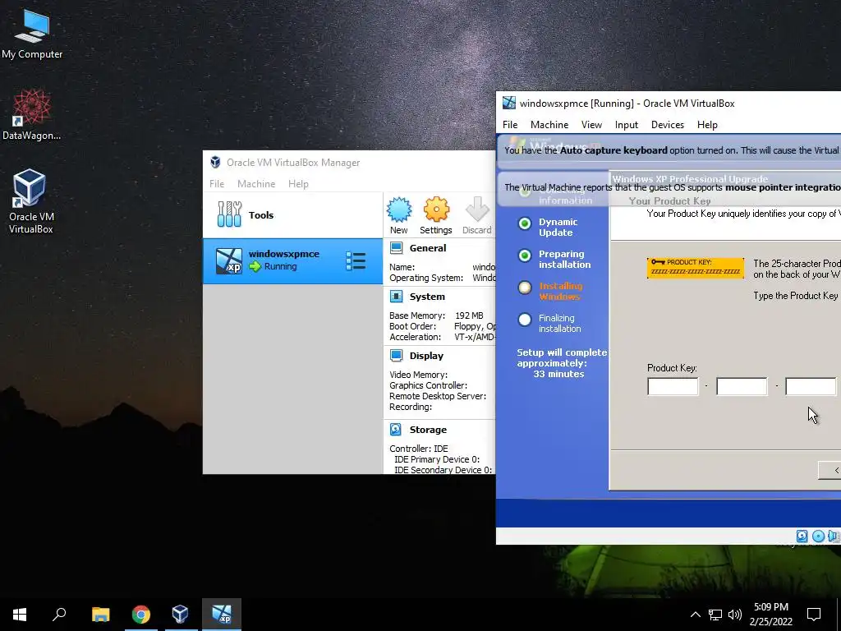Open Devices menu in the running VM window

667,125
